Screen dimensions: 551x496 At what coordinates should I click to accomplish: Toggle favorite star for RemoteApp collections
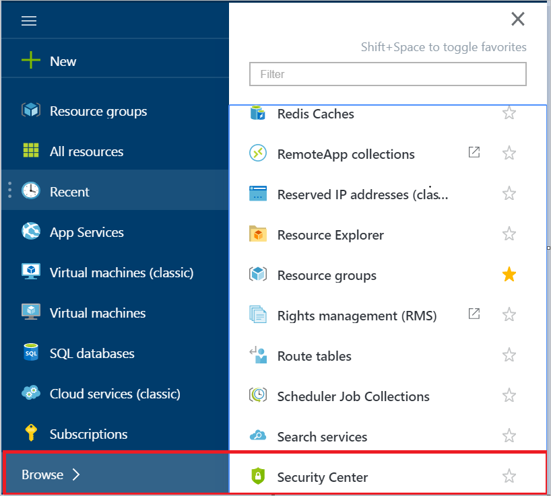pos(509,153)
